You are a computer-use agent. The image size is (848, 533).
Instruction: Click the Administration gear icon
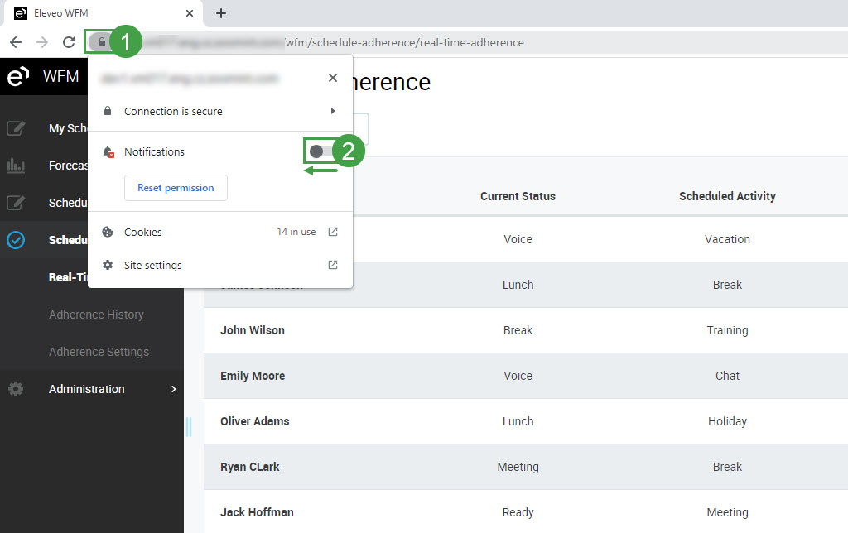(x=16, y=389)
